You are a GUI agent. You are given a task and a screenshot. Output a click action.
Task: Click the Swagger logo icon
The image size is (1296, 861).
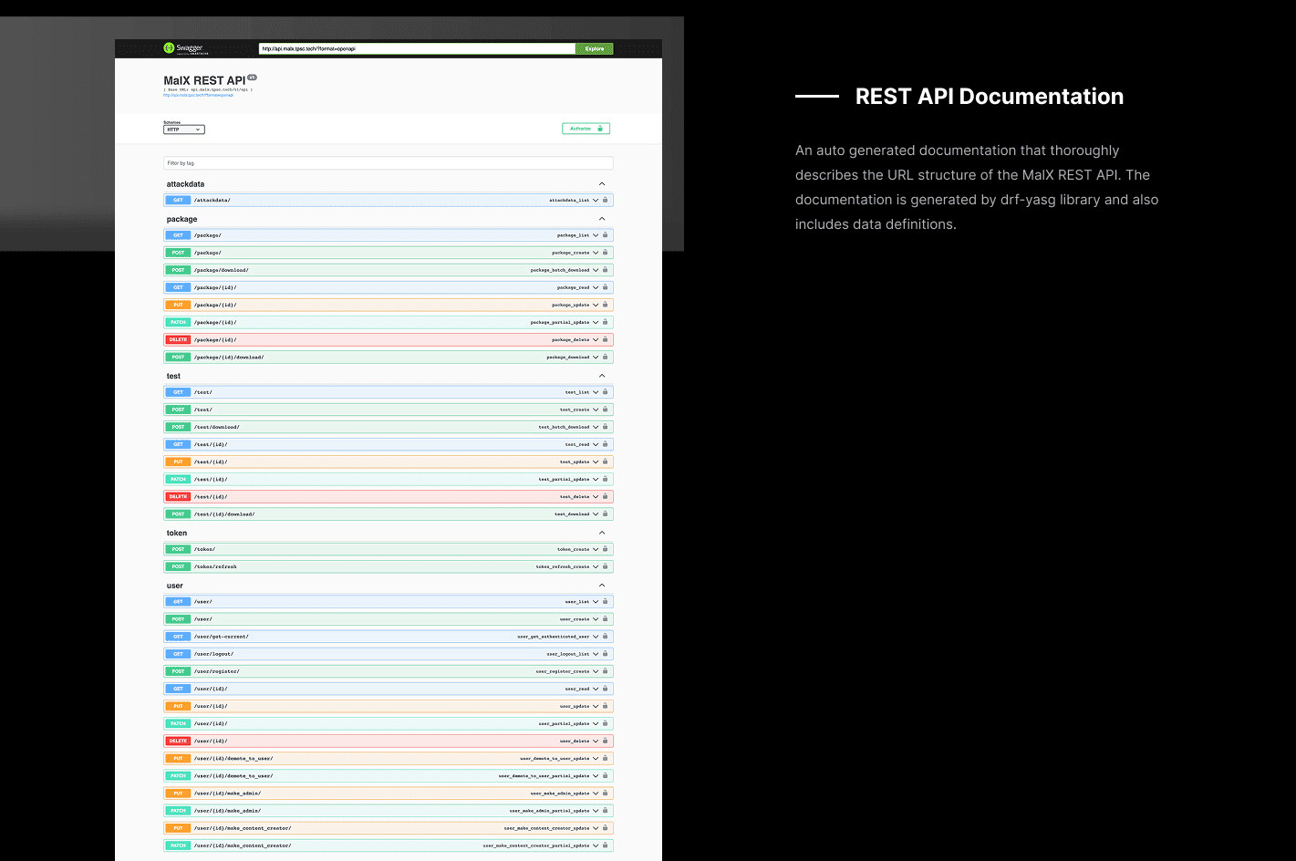tap(169, 48)
